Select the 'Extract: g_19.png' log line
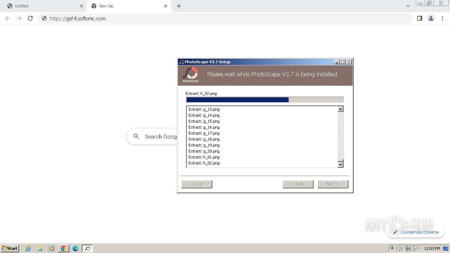450x253 pixels. tap(204, 145)
